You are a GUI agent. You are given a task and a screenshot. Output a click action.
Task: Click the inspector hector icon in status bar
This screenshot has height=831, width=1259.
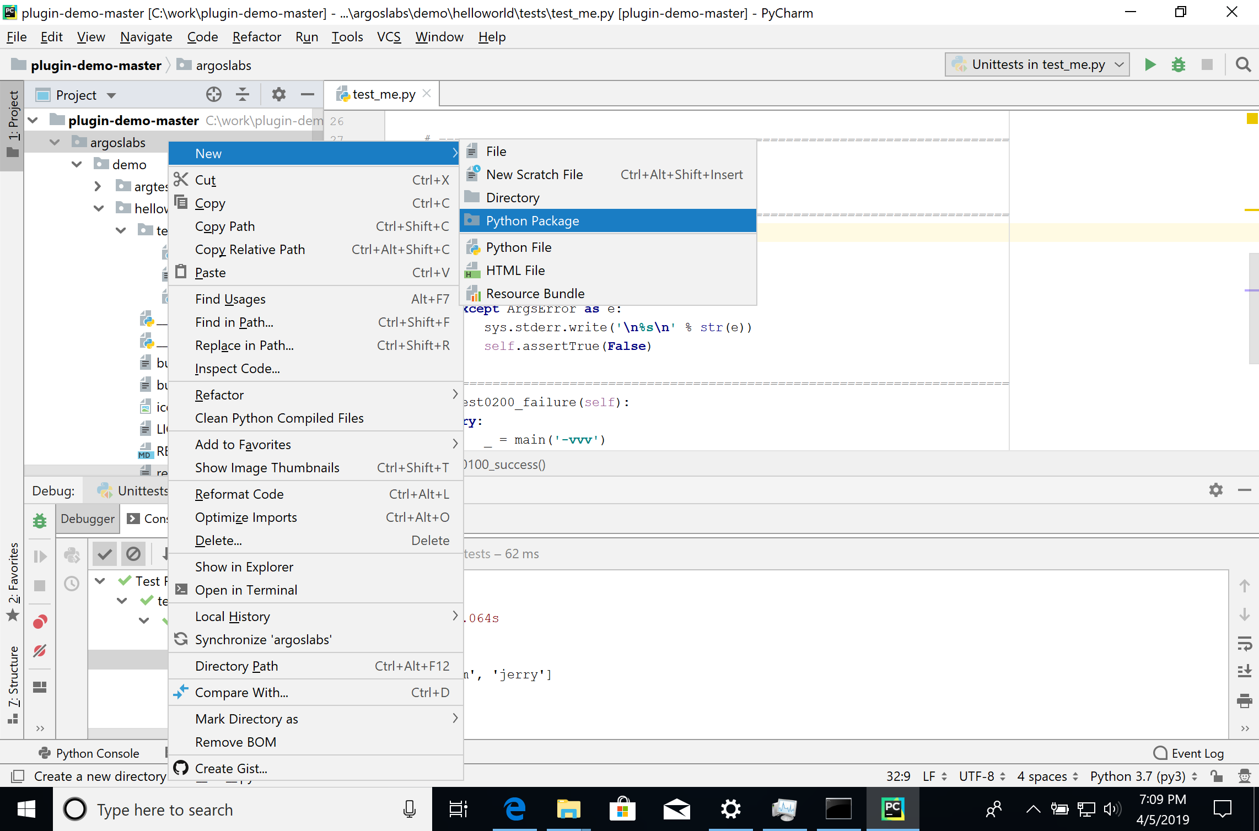1245,776
